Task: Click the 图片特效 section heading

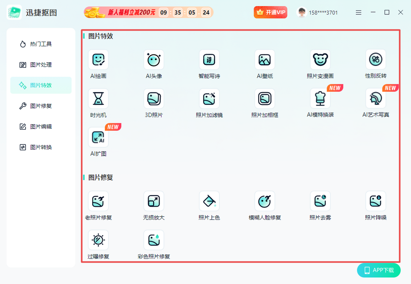Action: pyautogui.click(x=101, y=36)
